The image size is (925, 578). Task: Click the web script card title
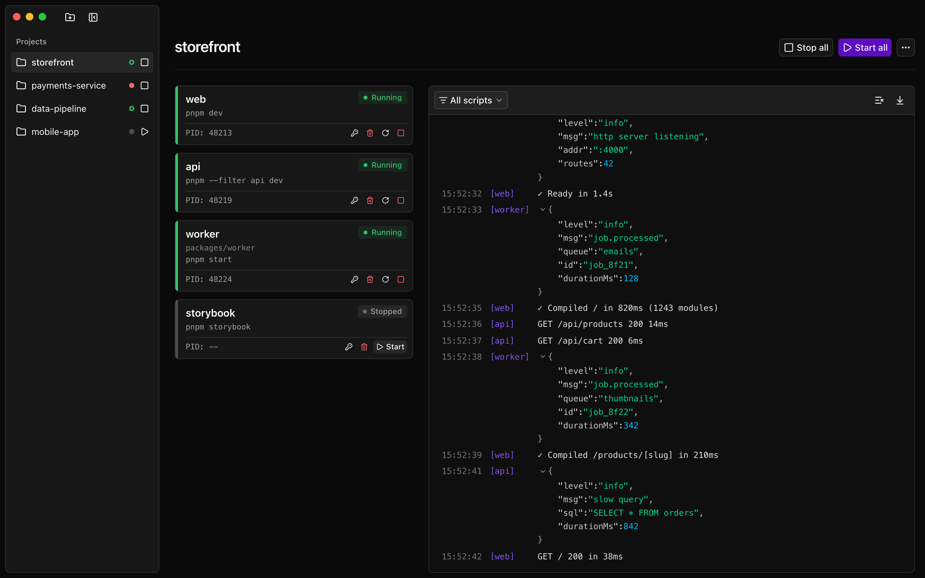196,100
